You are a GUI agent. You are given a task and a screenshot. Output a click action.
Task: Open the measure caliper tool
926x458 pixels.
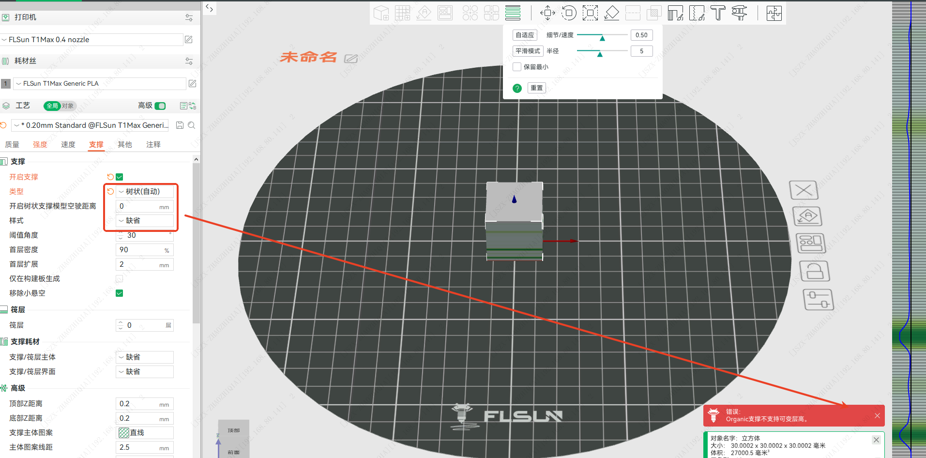739,13
